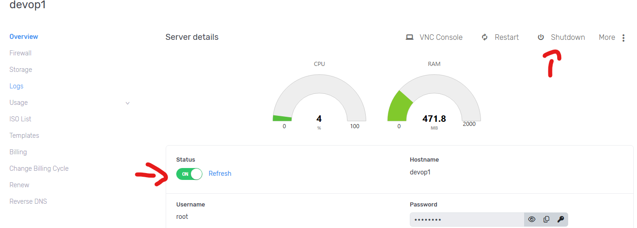Open the Firewall sidebar section
The width and height of the screenshot is (637, 228).
tap(21, 53)
